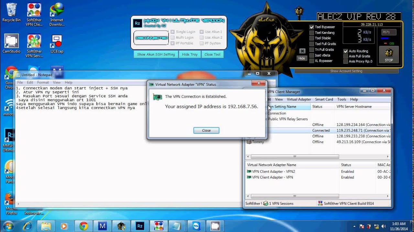Viewport: 414px width, 232px height.
Task: Open Notepad Help menu
Action: tap(69, 82)
